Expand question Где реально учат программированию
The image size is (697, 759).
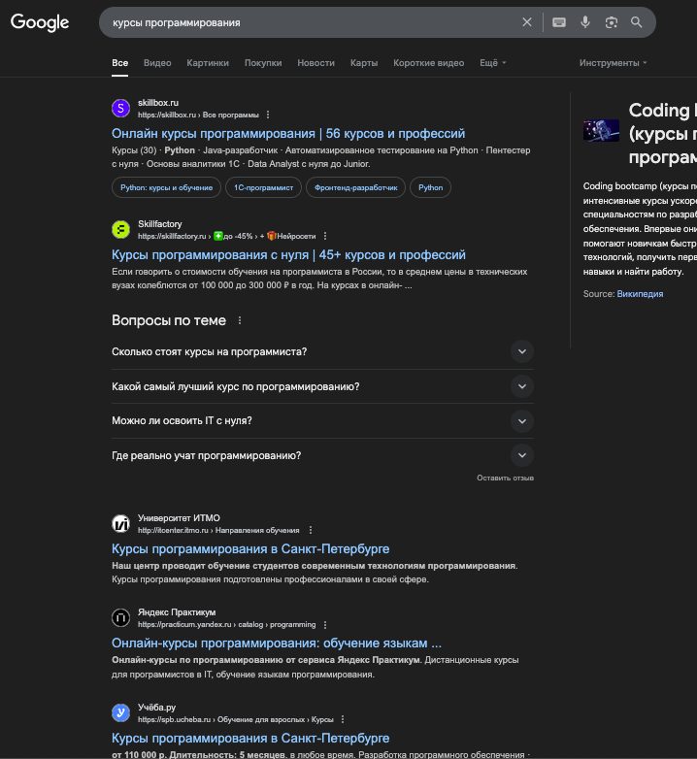pos(323,455)
